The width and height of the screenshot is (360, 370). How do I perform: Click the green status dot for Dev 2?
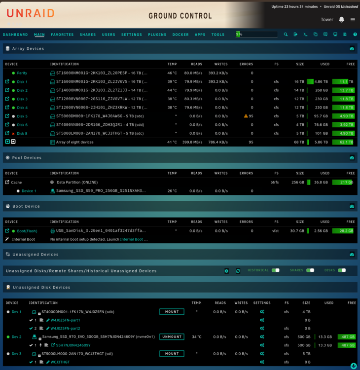point(8,337)
